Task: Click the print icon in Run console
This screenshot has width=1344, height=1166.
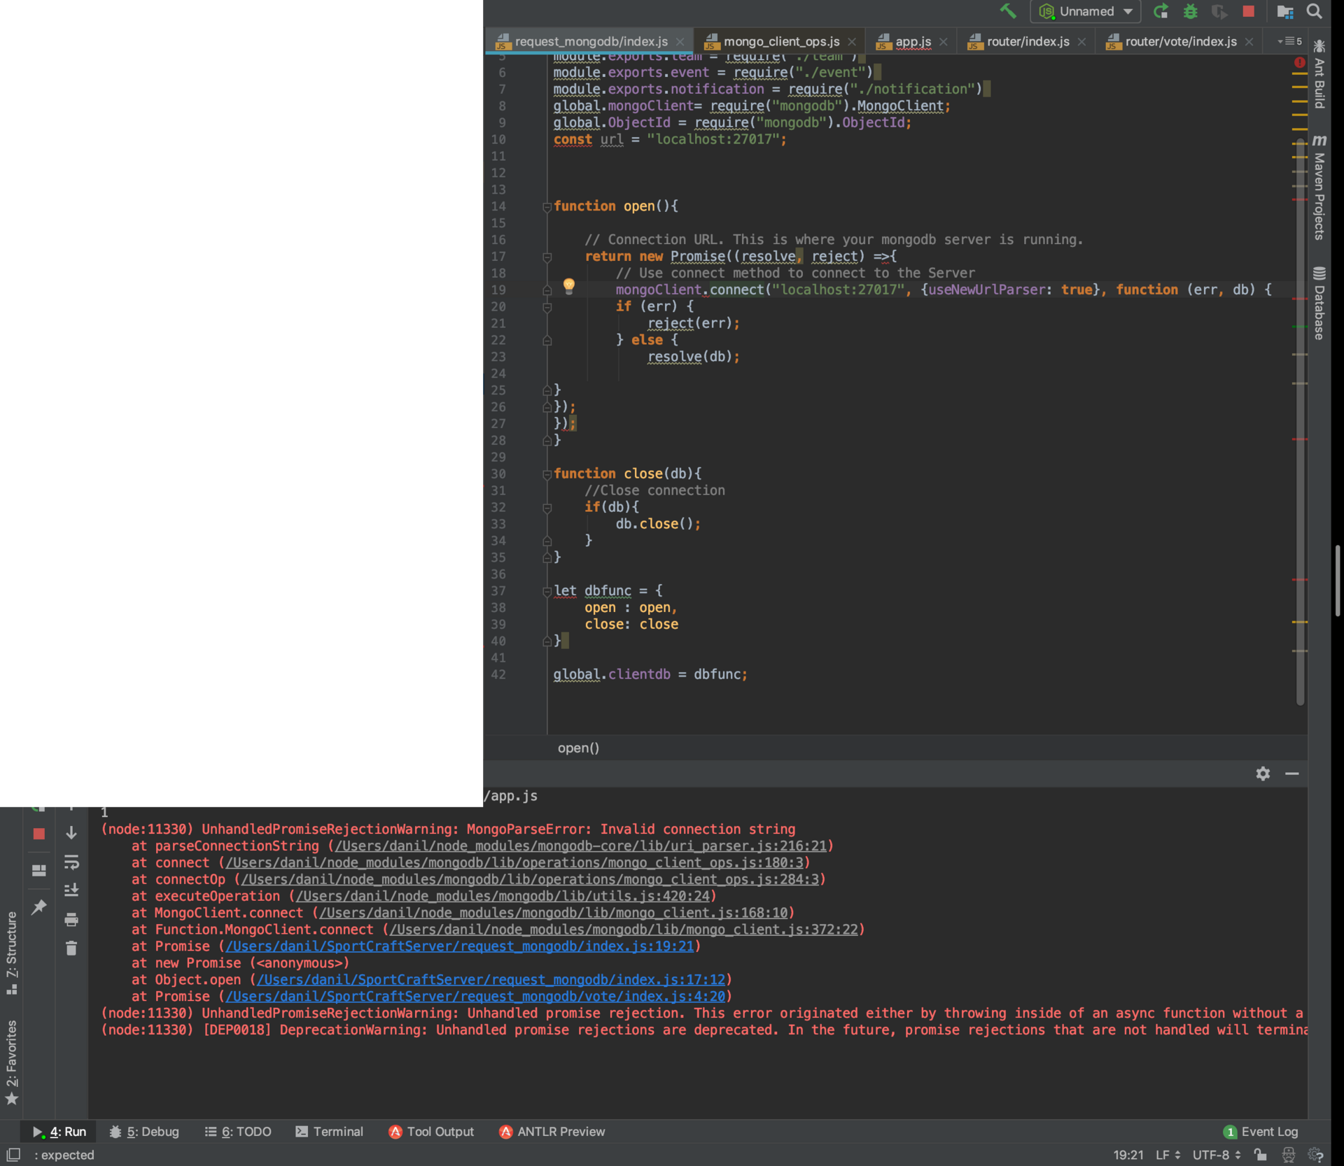Action: pos(71,920)
